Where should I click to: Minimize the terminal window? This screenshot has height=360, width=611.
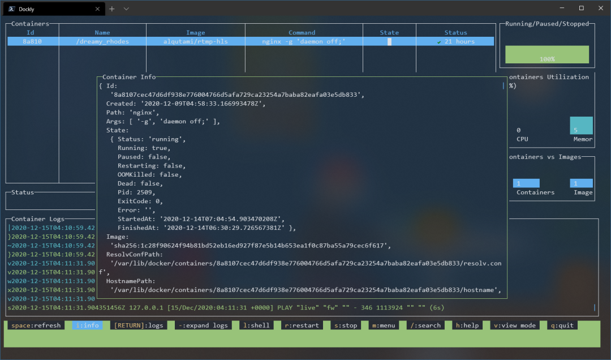562,8
